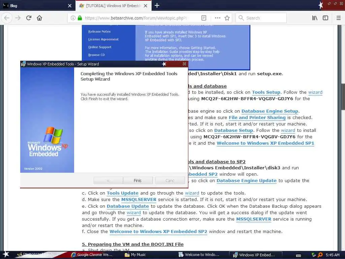This screenshot has height=259, width=345.
Task: Click the Database Engine Update link
Action: 246,181
